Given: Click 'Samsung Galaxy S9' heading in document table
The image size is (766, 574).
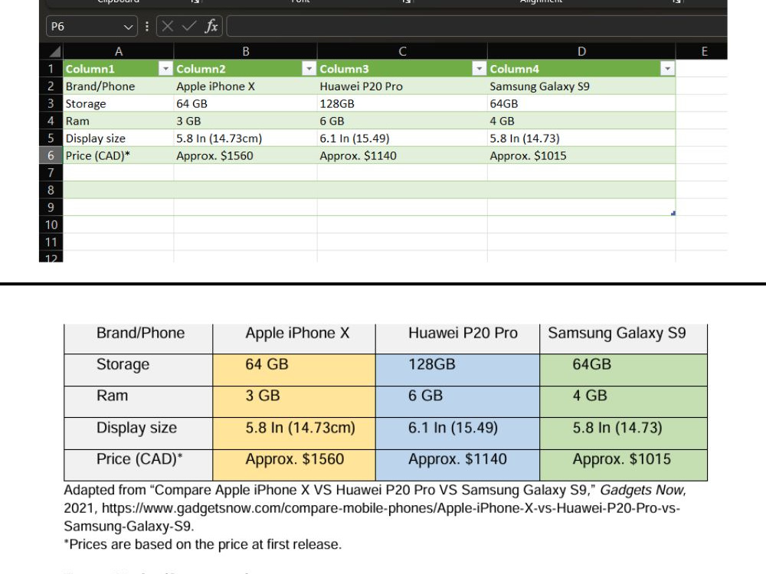Looking at the screenshot, I should (617, 334).
